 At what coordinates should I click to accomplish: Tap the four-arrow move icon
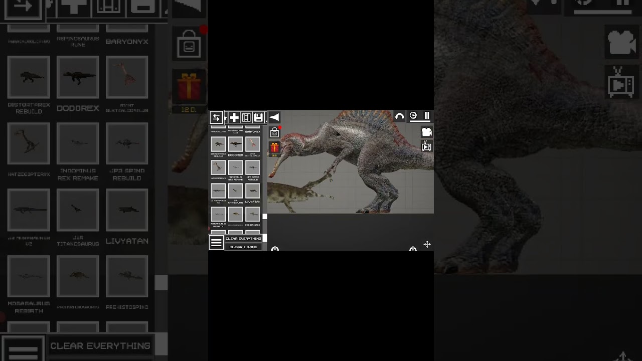(427, 244)
